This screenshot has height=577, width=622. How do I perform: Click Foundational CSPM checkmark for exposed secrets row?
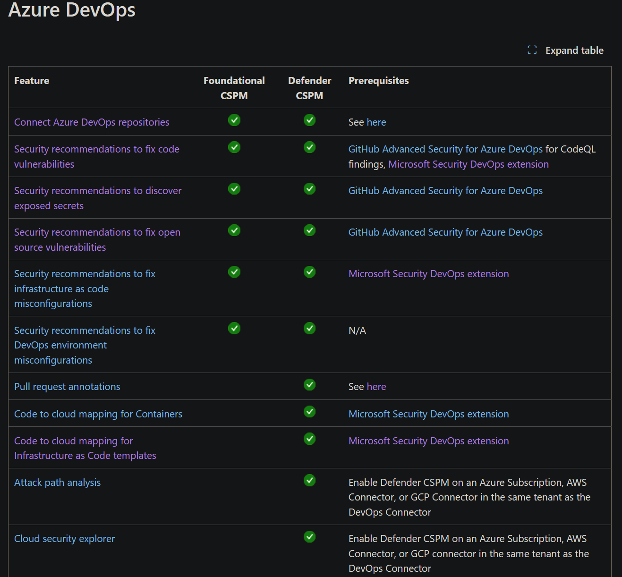pyautogui.click(x=234, y=189)
